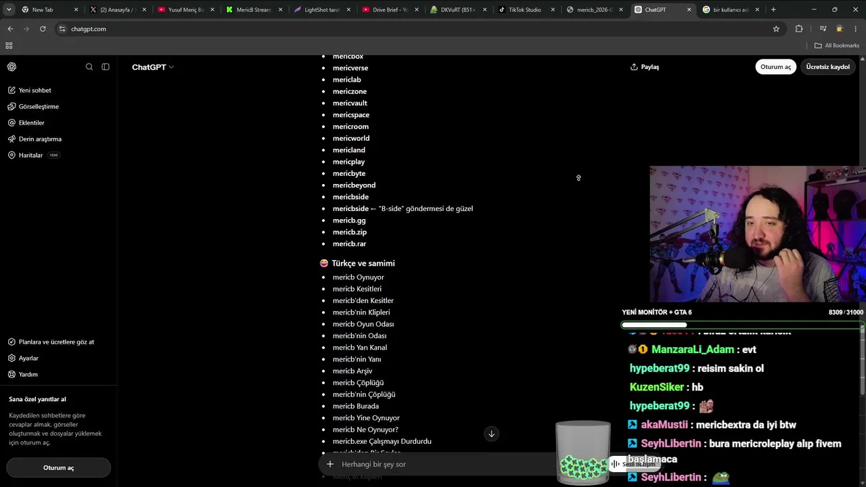Click the Ücretsiz kaydol button
Screen dimensions: 866x487
pyautogui.click(x=827, y=67)
